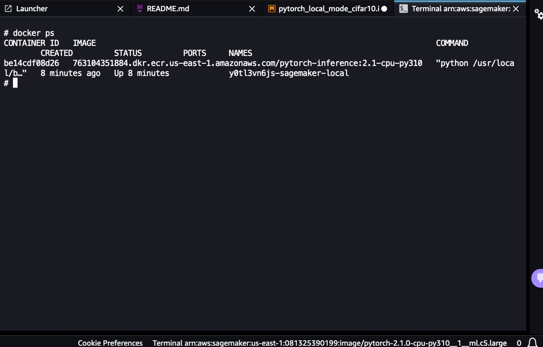Click the docker ps command line
Viewport: 543px width, 347px height.
click(29, 33)
